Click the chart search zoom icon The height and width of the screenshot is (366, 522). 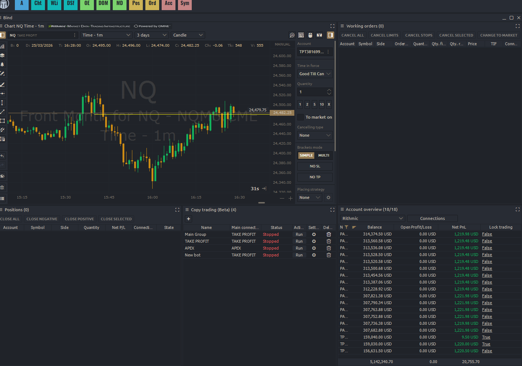pyautogui.click(x=292, y=35)
